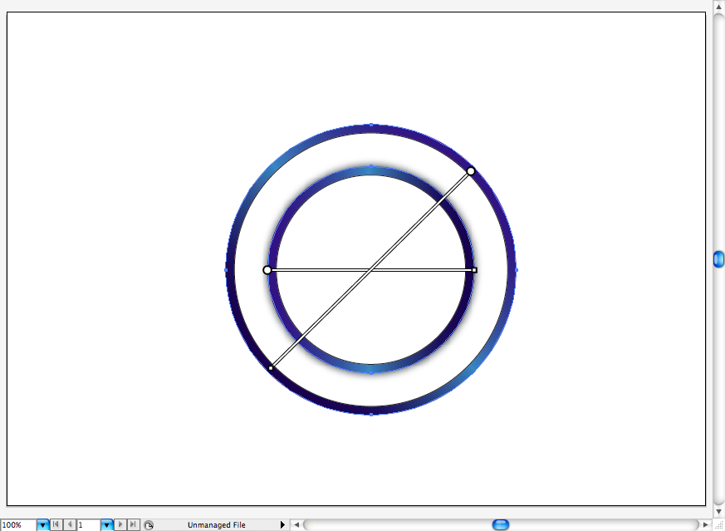This screenshot has height=531, width=725.
Task: Click the artboard number field
Action: (88, 525)
